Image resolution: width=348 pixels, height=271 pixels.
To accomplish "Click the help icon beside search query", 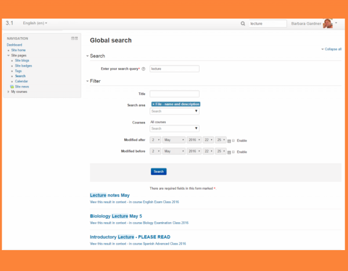I will (x=143, y=69).
